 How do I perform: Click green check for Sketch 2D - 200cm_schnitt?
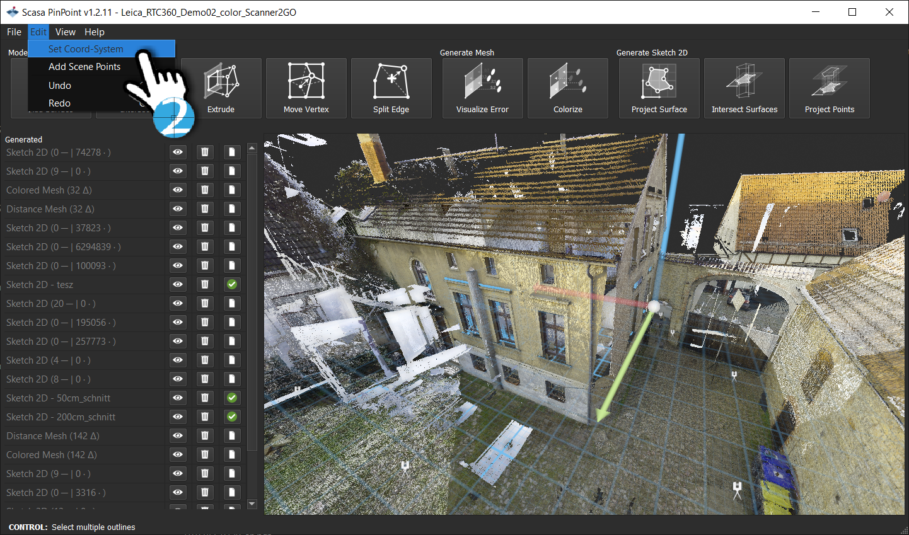pyautogui.click(x=232, y=417)
